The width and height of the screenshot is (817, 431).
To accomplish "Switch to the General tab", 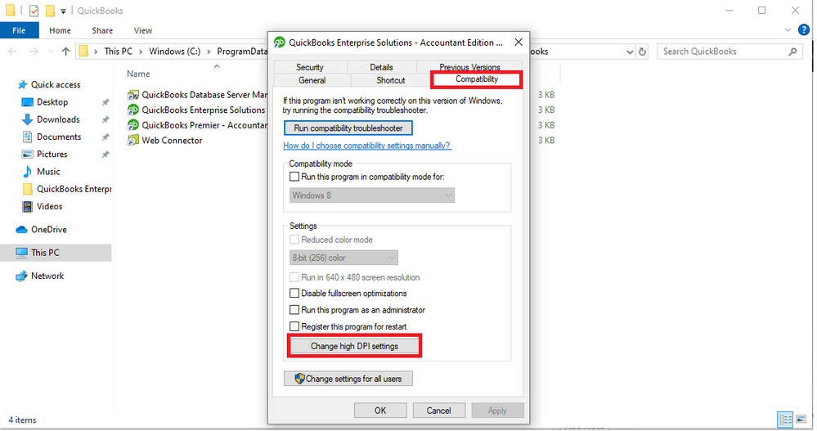I will point(312,80).
